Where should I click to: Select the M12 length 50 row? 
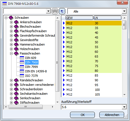coord(93,42)
